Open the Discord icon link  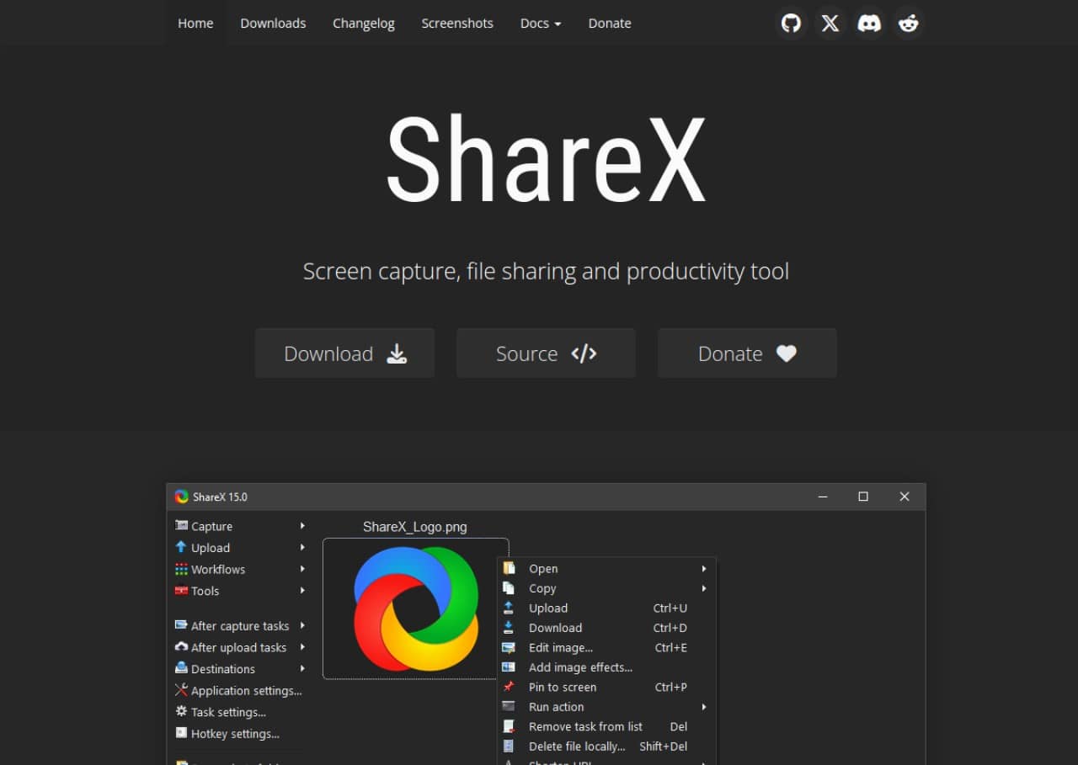869,23
